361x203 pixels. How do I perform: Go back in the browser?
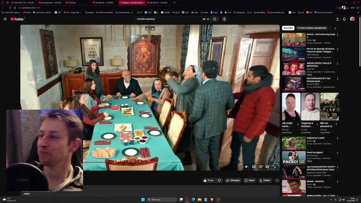coord(3,8)
